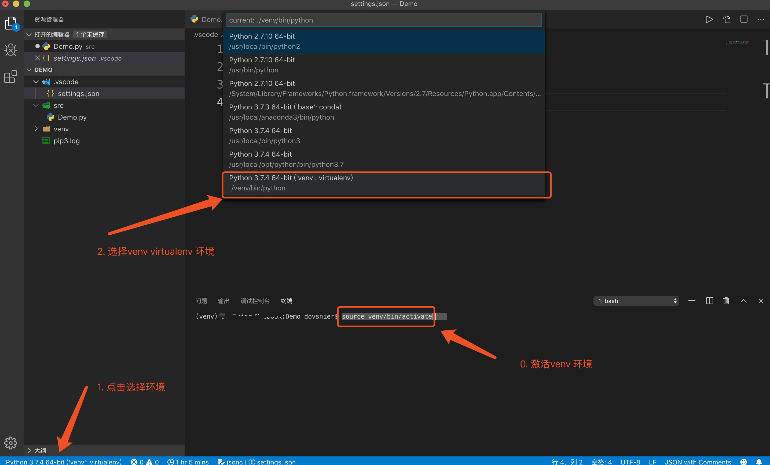Maximize terminal panel with up chevron
This screenshot has width=770, height=465.
click(x=743, y=301)
